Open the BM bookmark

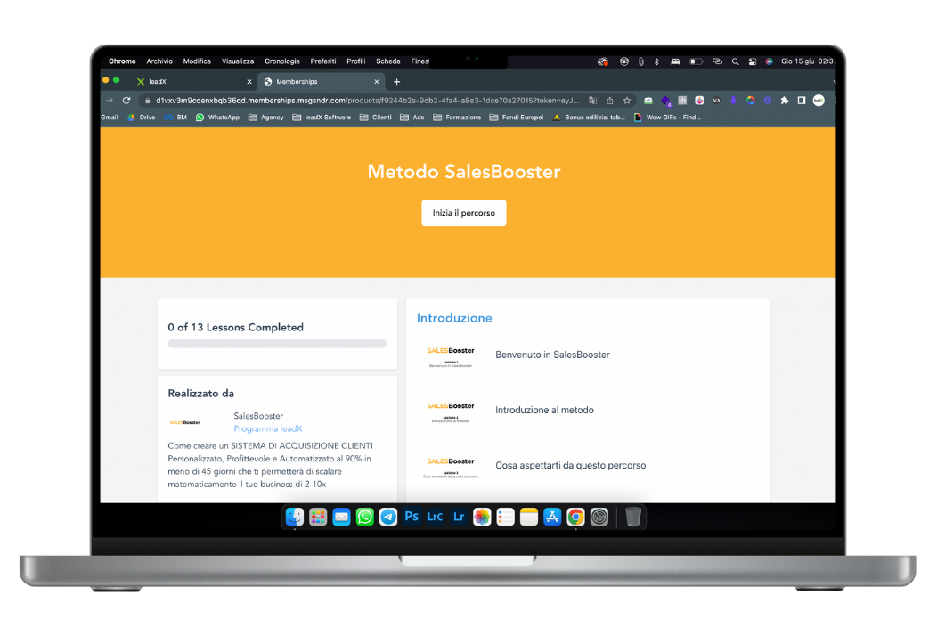pos(175,118)
